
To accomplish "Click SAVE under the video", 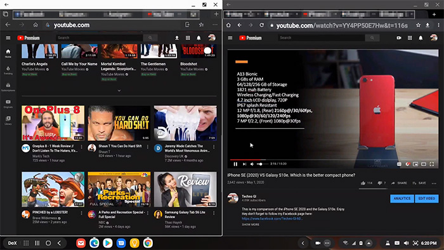I will pyautogui.click(x=419, y=183).
